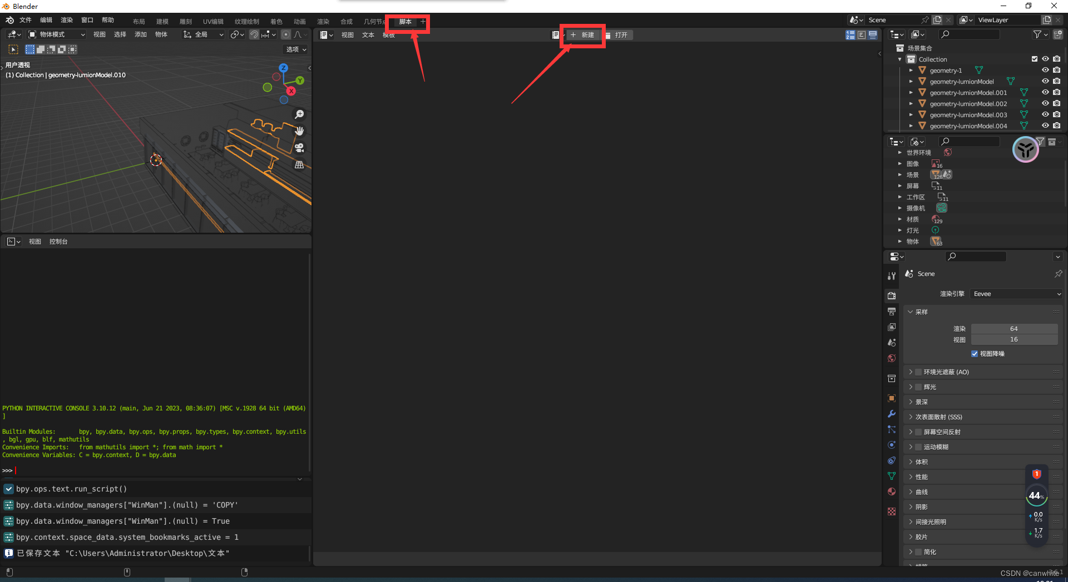
Task: Toggle viewport snapping magnet icon
Action: pos(254,34)
